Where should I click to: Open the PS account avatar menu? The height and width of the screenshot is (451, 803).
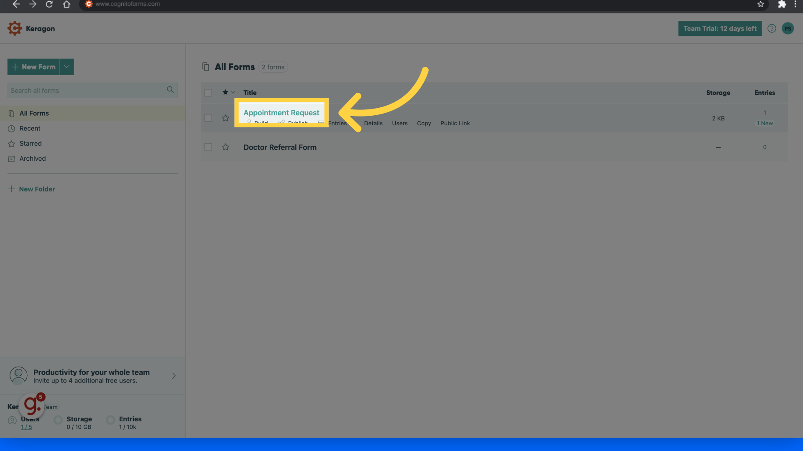(788, 28)
